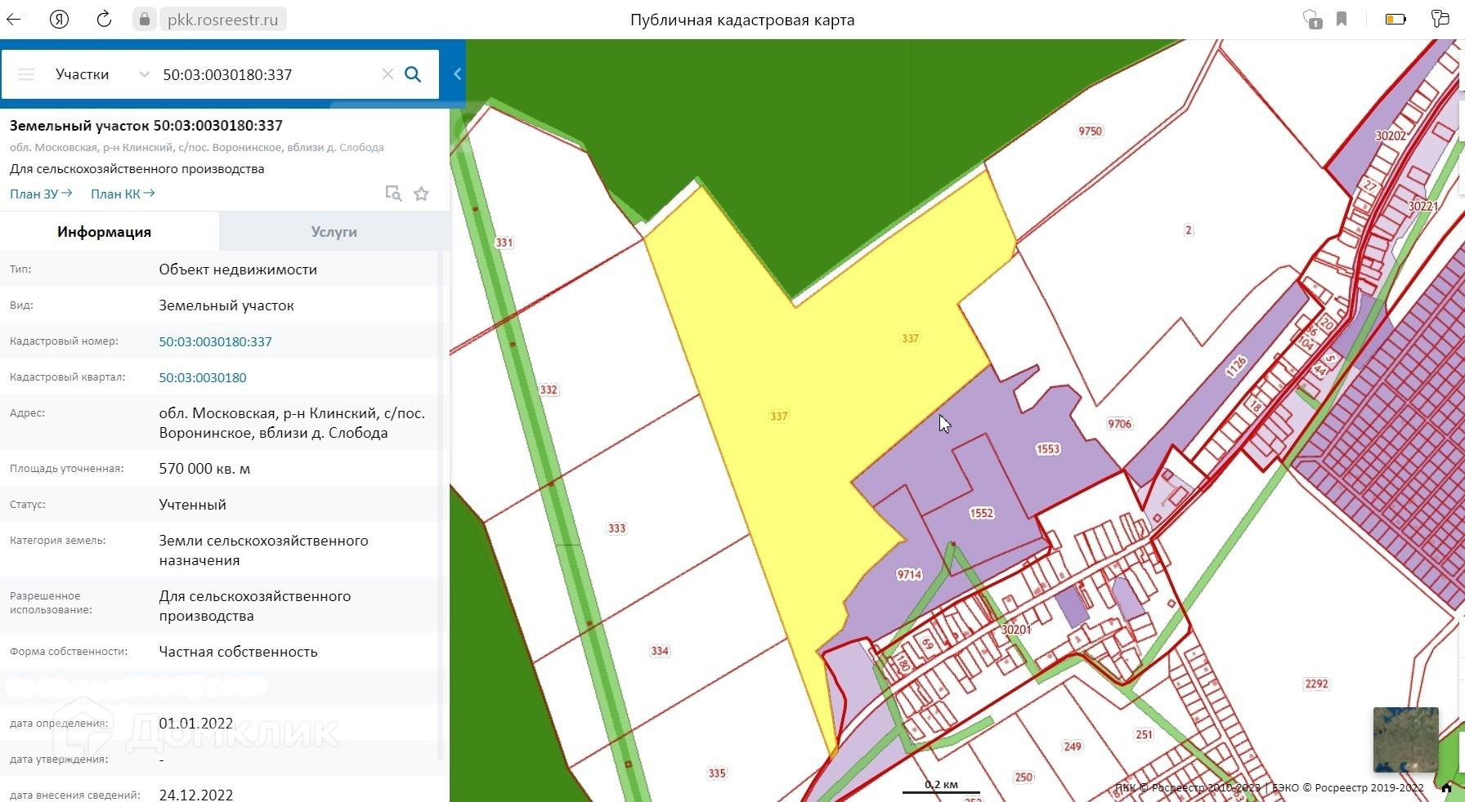Image resolution: width=1465 pixels, height=802 pixels.
Task: Toggle the browser bookmark icon
Action: click(x=1342, y=20)
